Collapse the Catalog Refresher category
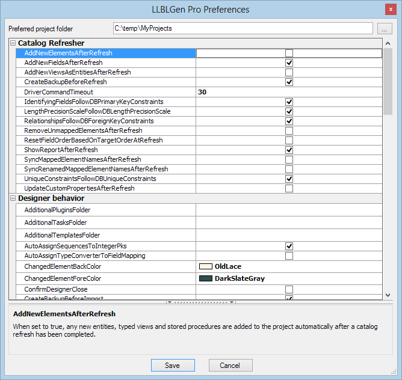This screenshot has width=402, height=380. (x=13, y=43)
